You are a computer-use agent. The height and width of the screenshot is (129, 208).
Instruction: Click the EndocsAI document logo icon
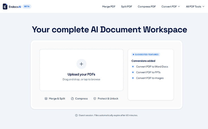5,7
